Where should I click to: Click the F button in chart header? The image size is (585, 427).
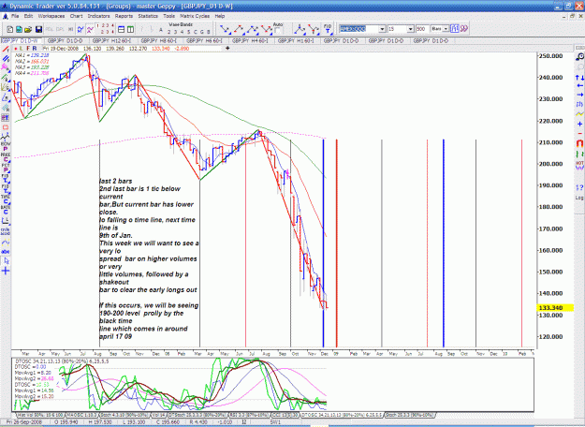pyautogui.click(x=28, y=49)
